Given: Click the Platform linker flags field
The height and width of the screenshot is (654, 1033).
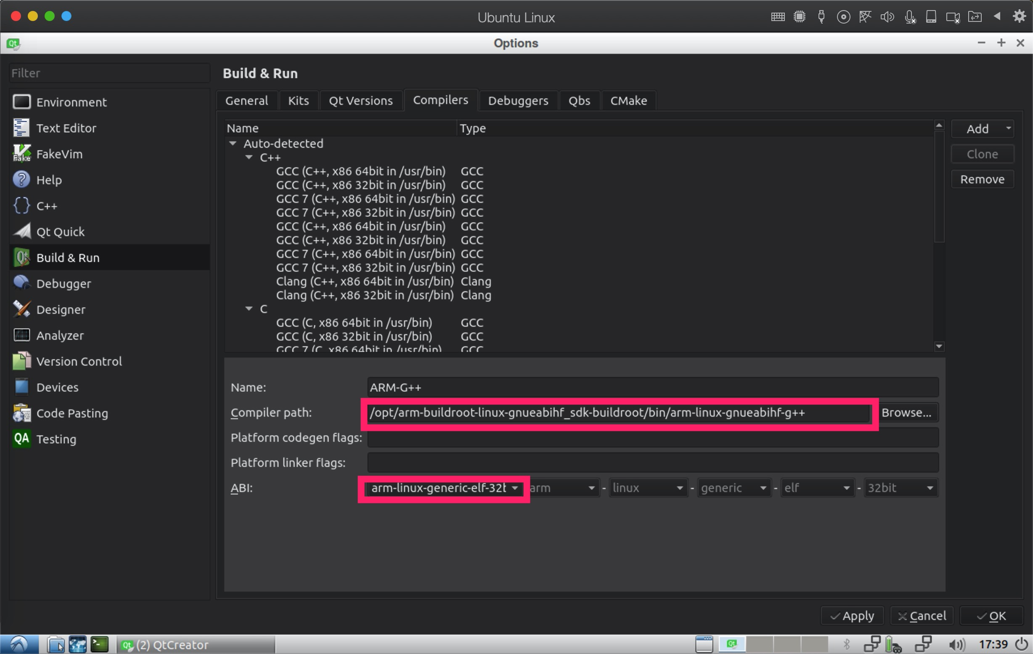Looking at the screenshot, I should coord(653,463).
